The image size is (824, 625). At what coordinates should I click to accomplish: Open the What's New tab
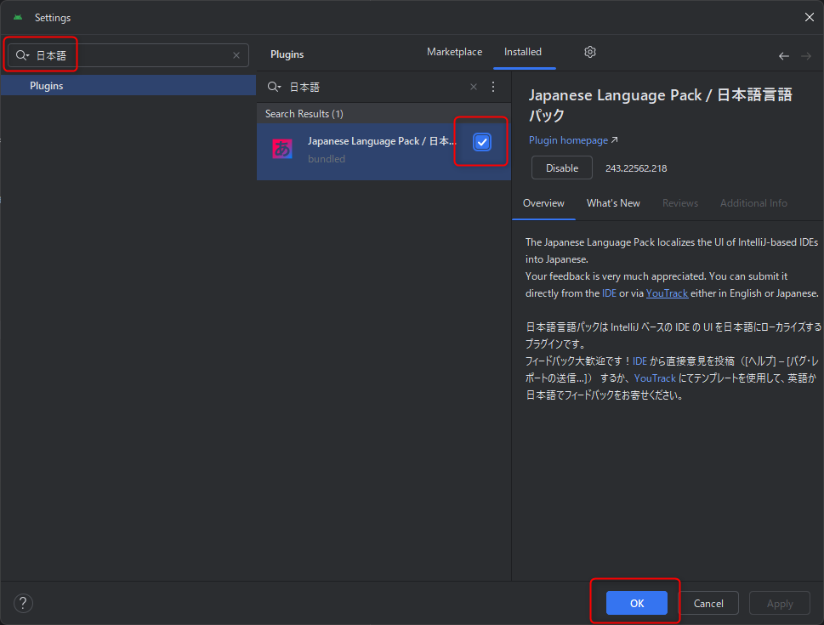(613, 203)
